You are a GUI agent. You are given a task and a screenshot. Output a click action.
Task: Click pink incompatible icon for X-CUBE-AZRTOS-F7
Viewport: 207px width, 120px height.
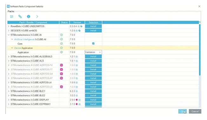pos(61,70)
